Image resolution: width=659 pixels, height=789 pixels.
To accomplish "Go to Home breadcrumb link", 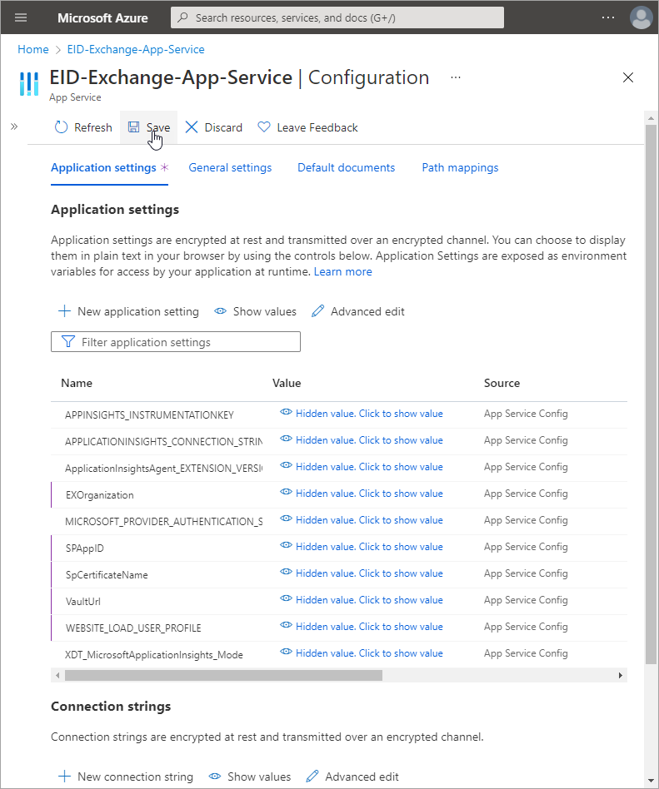I will [x=33, y=49].
